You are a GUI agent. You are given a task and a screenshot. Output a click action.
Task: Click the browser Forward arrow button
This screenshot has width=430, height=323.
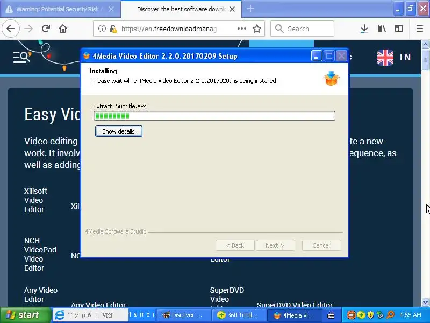[x=28, y=29]
